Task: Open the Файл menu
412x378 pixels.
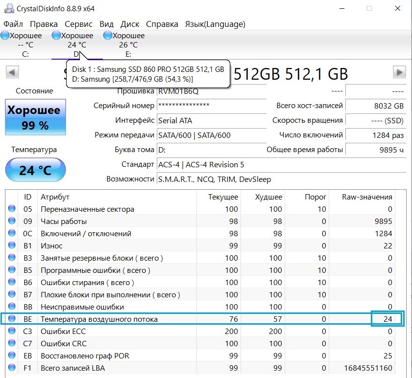Action: coord(13,24)
